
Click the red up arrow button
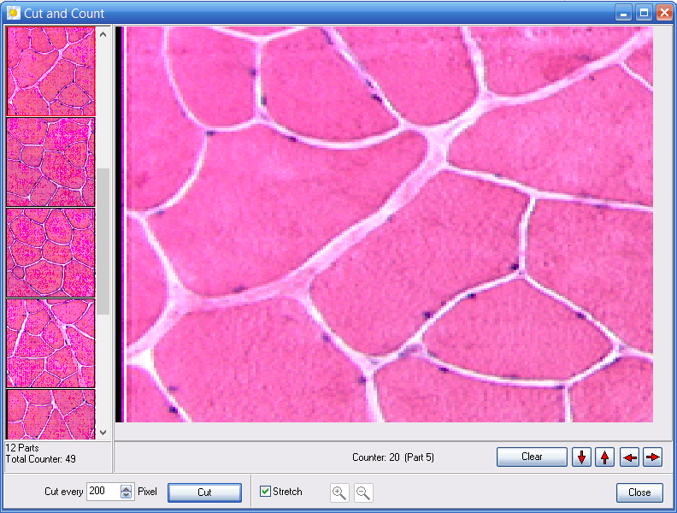pos(604,457)
